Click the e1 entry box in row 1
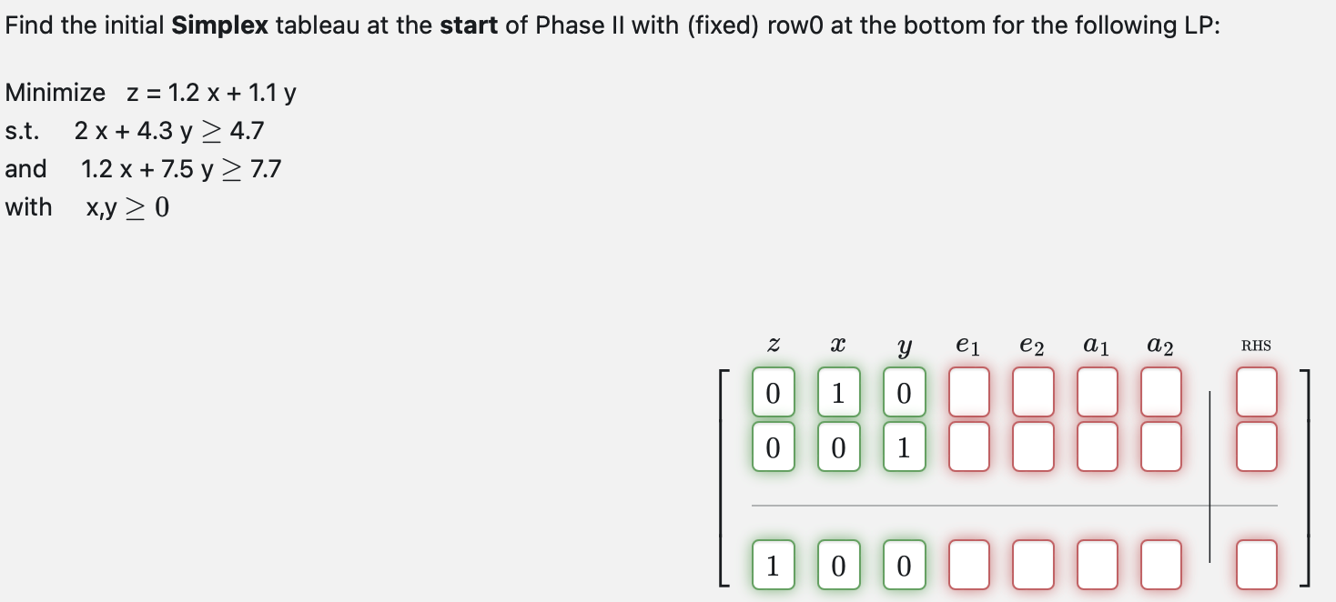The image size is (1336, 602). pos(968,392)
